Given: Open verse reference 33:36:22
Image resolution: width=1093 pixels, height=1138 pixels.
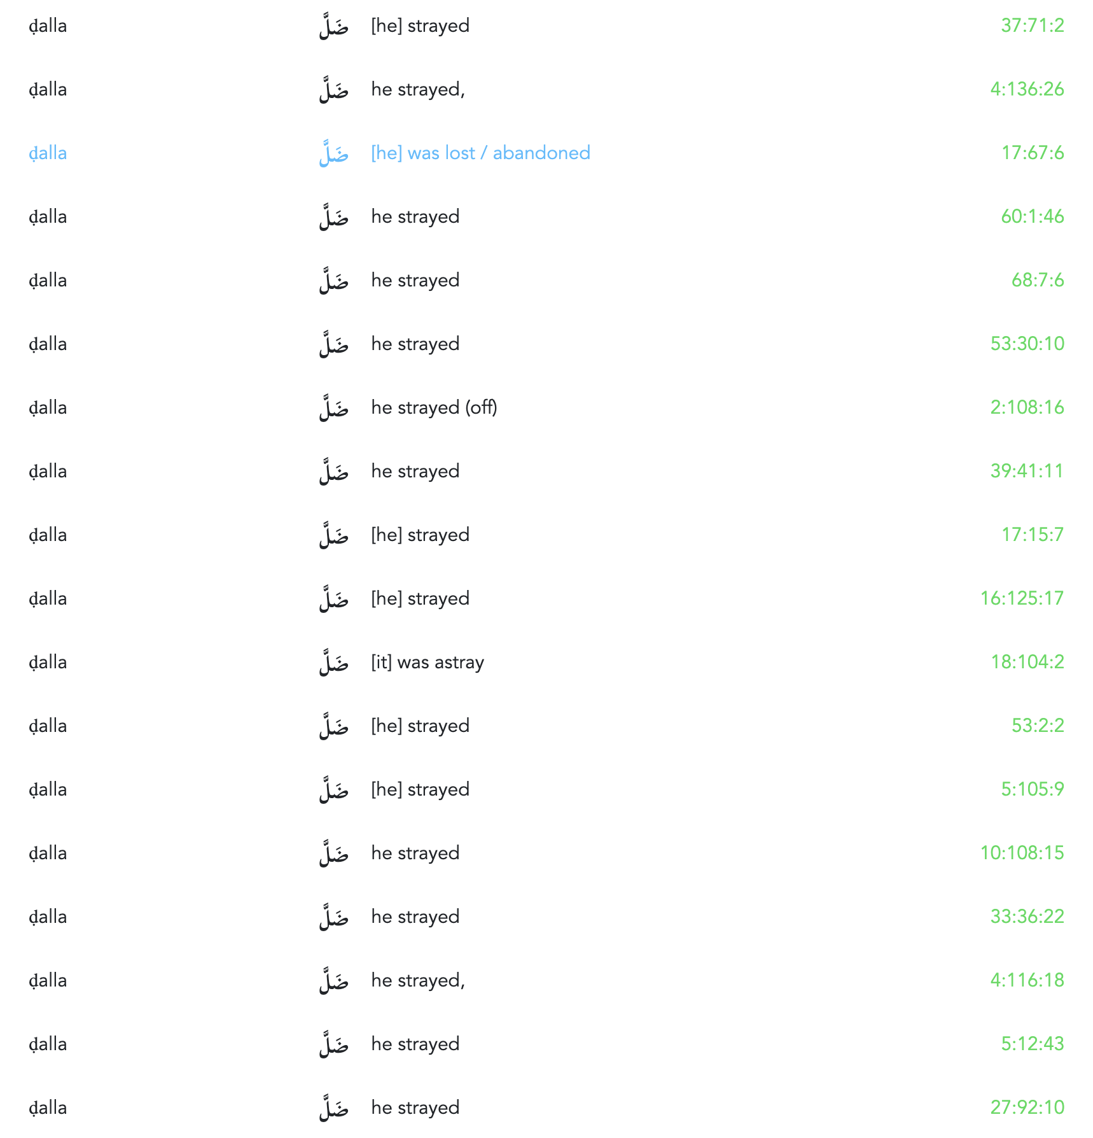Looking at the screenshot, I should 1027,917.
